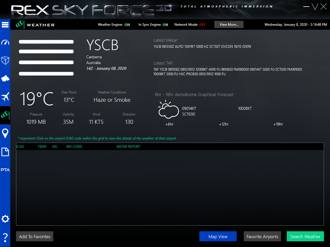Click the METAR REPORT column header
The image size is (330, 247).
(x=128, y=147)
